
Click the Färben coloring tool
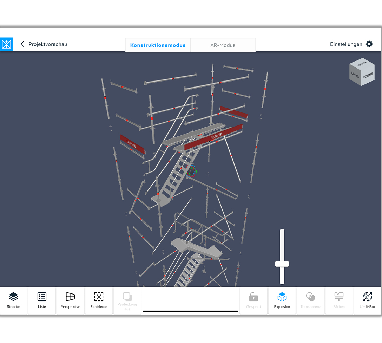click(339, 300)
